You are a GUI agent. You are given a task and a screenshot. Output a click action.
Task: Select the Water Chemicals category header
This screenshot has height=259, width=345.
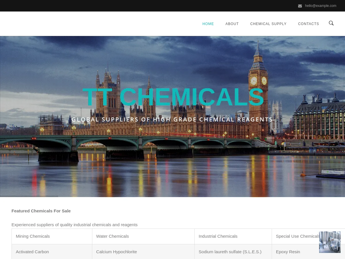tap(112, 236)
